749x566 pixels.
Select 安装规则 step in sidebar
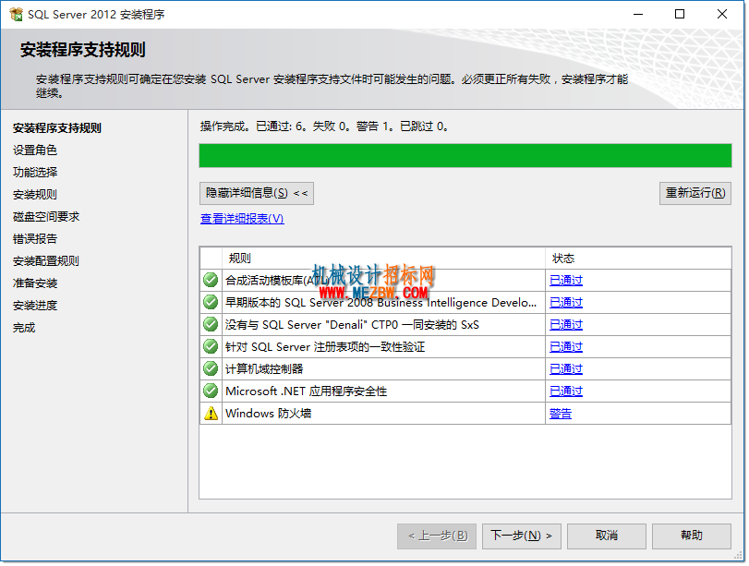point(35,195)
